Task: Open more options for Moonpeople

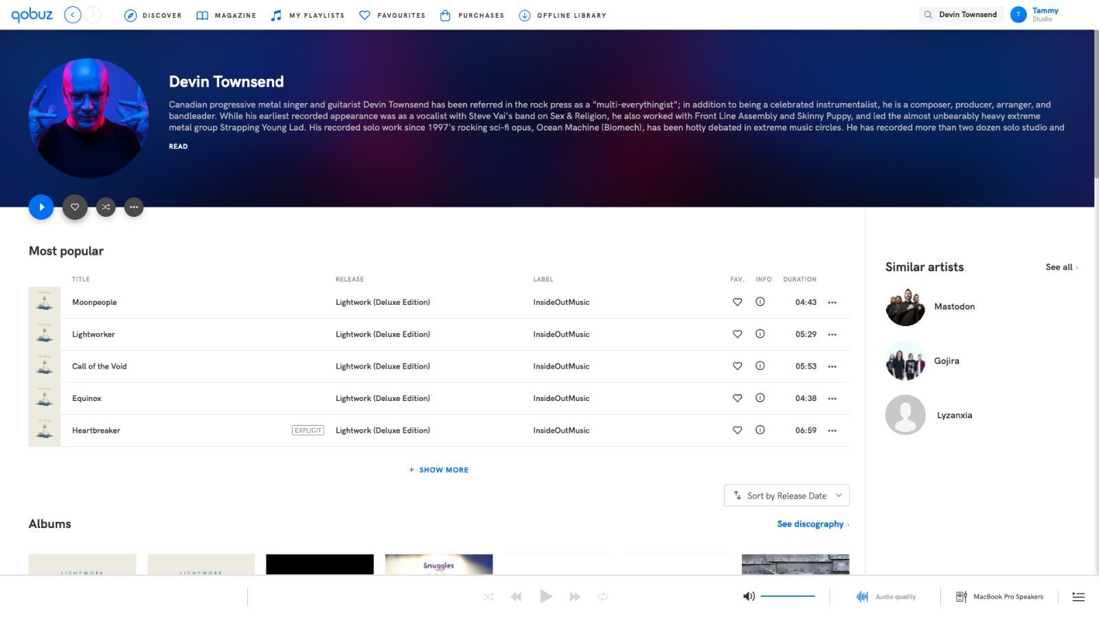Action: click(x=832, y=302)
